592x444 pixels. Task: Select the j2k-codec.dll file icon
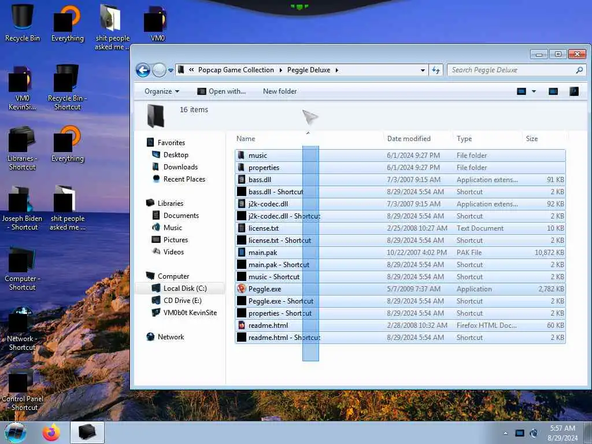pyautogui.click(x=242, y=204)
